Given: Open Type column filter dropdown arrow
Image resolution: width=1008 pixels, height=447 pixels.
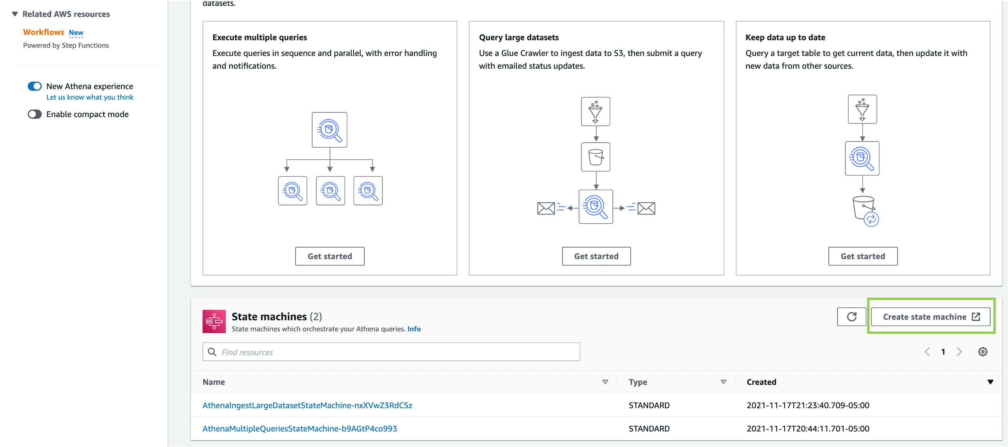Looking at the screenshot, I should (723, 382).
